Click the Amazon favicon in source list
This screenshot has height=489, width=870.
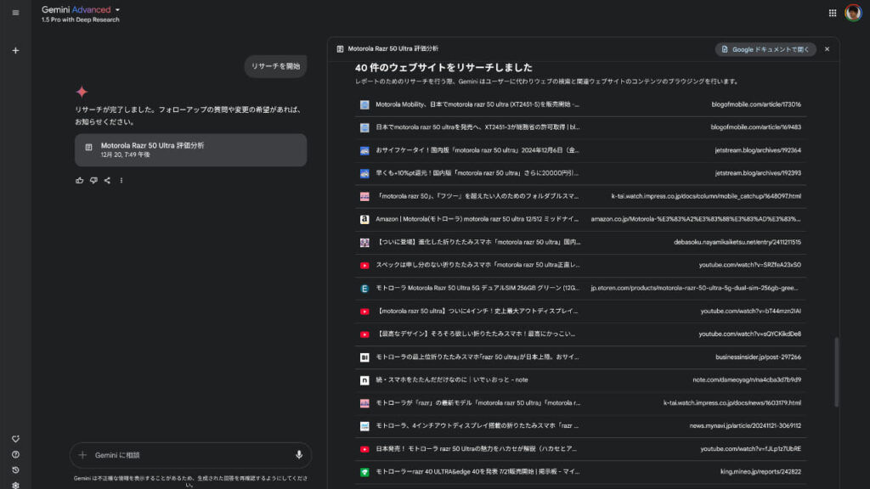point(364,220)
